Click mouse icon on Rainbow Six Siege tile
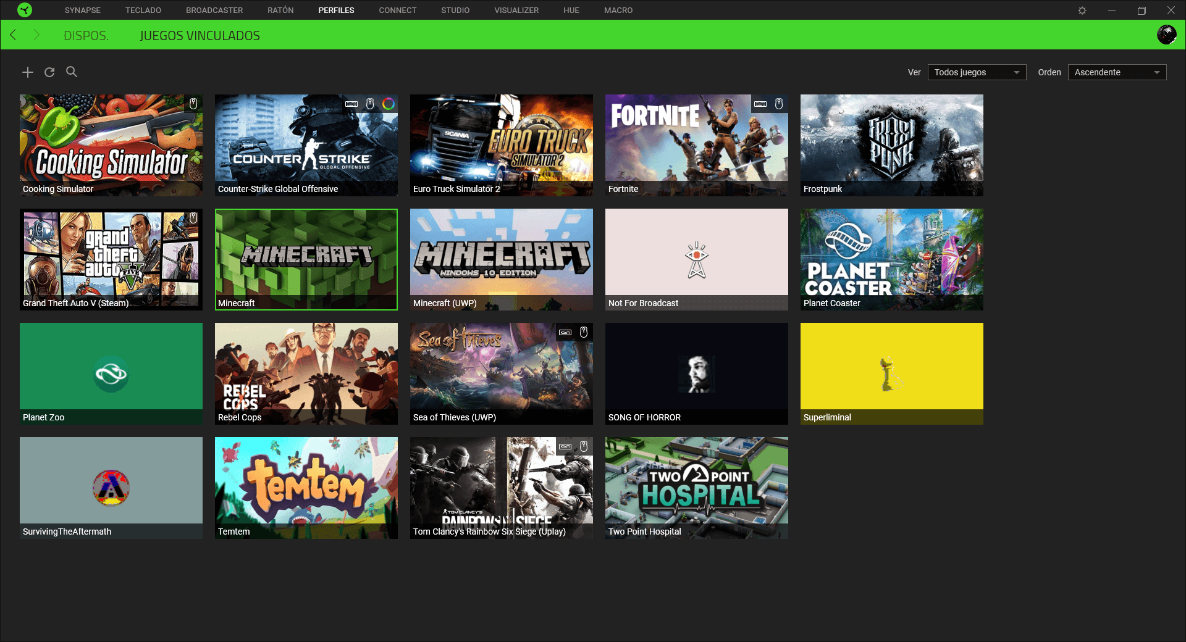 click(x=584, y=446)
